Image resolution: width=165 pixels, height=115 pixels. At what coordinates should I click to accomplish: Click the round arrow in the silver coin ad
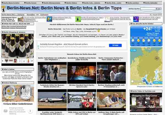(x=30, y=111)
